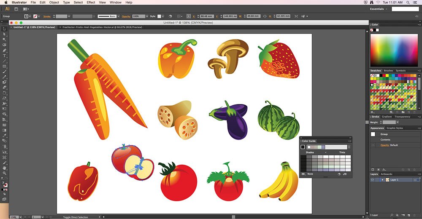Select the Zoom magnifier tool

point(4,174)
